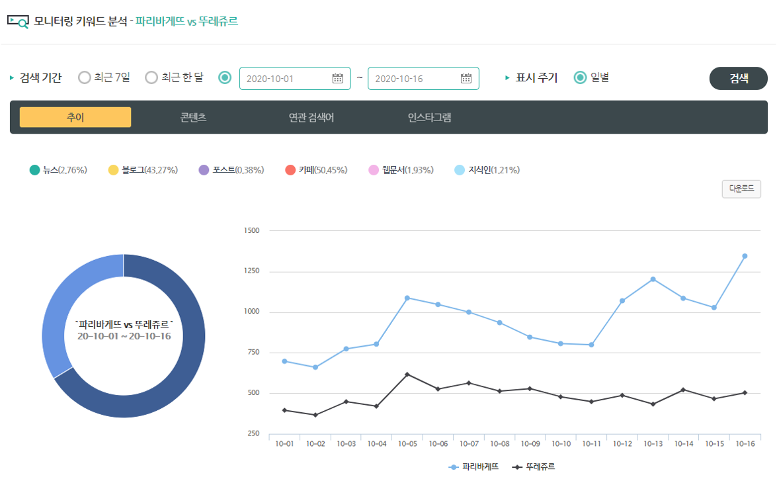Go to the 인스타그램 tab
Image resolution: width=777 pixels, height=485 pixels.
429,117
